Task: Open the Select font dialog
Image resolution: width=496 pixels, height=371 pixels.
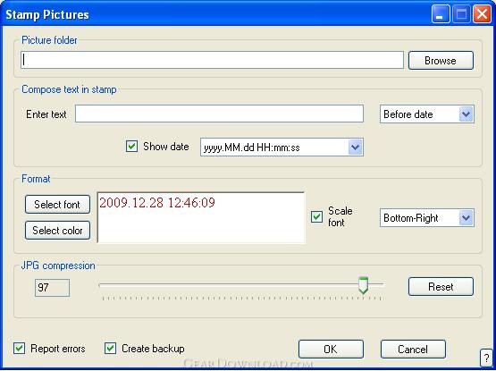Action: pos(57,205)
